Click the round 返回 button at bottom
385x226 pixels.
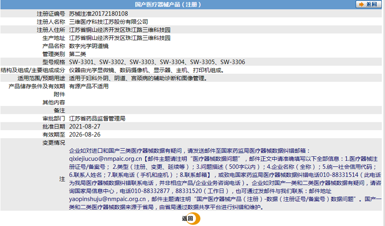191,218
